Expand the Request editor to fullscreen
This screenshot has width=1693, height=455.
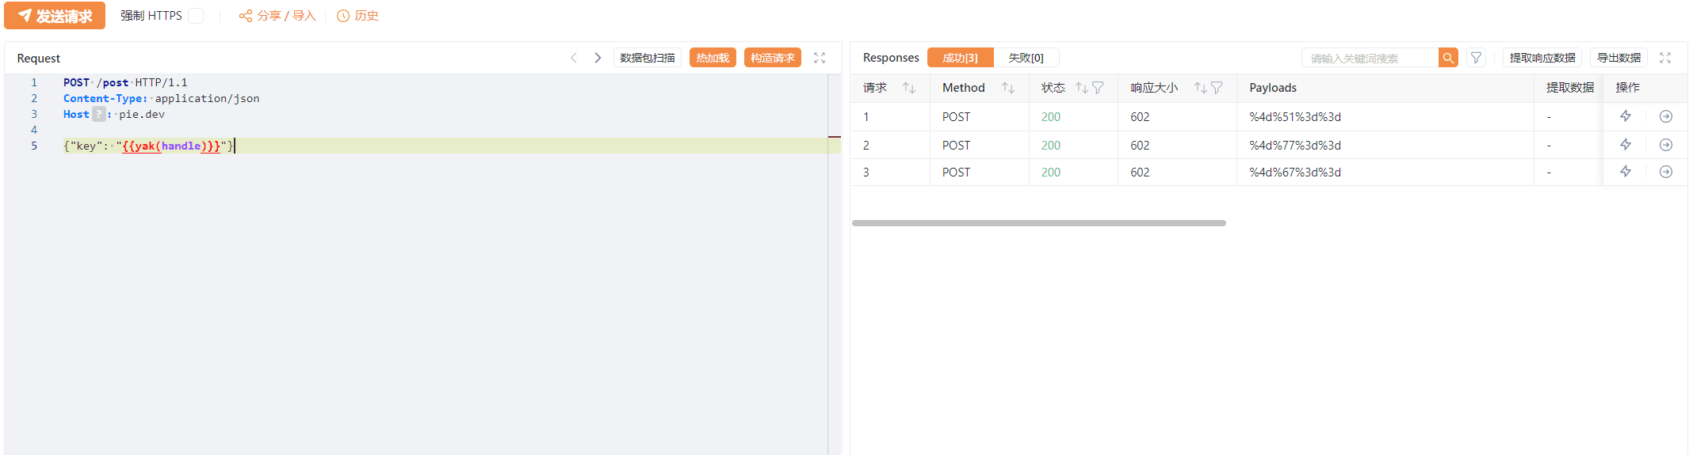[x=820, y=58]
